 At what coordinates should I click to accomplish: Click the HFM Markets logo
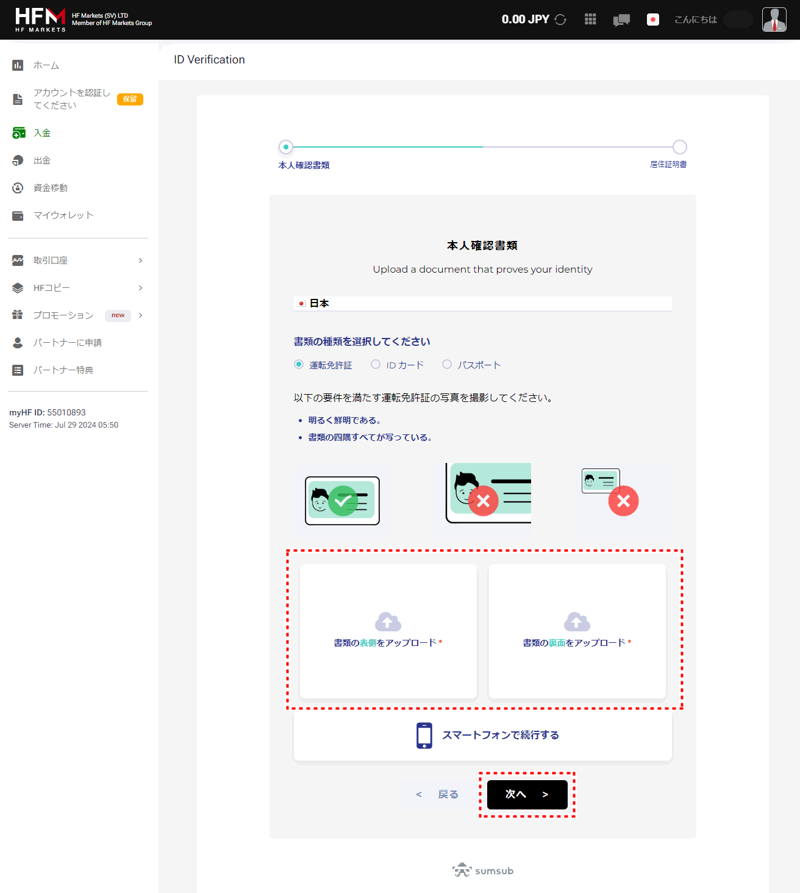coord(40,20)
